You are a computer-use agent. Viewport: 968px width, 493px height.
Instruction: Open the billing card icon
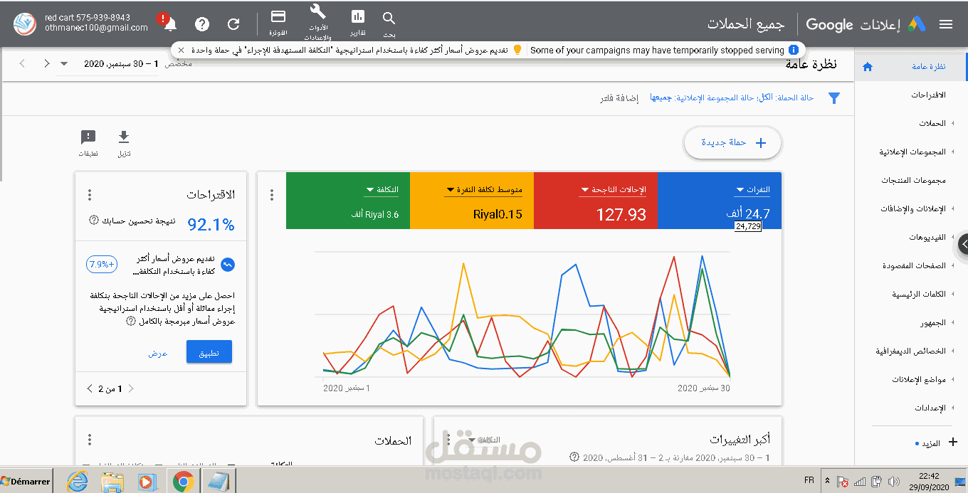pos(278,16)
